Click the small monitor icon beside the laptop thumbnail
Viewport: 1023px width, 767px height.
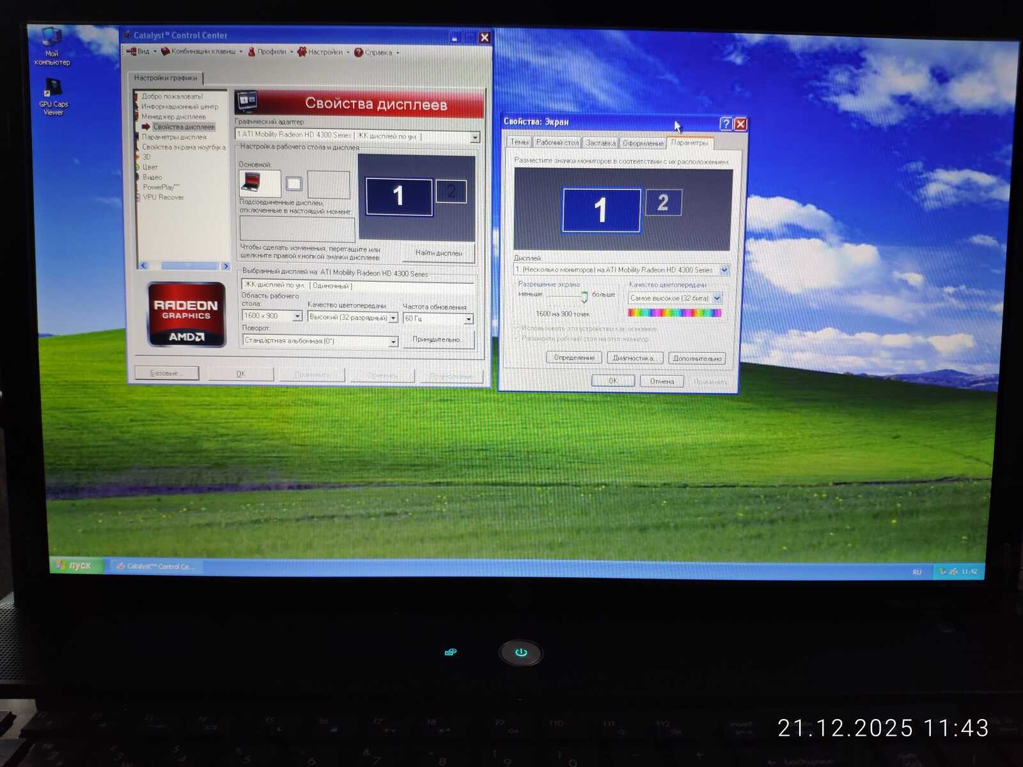tap(294, 184)
